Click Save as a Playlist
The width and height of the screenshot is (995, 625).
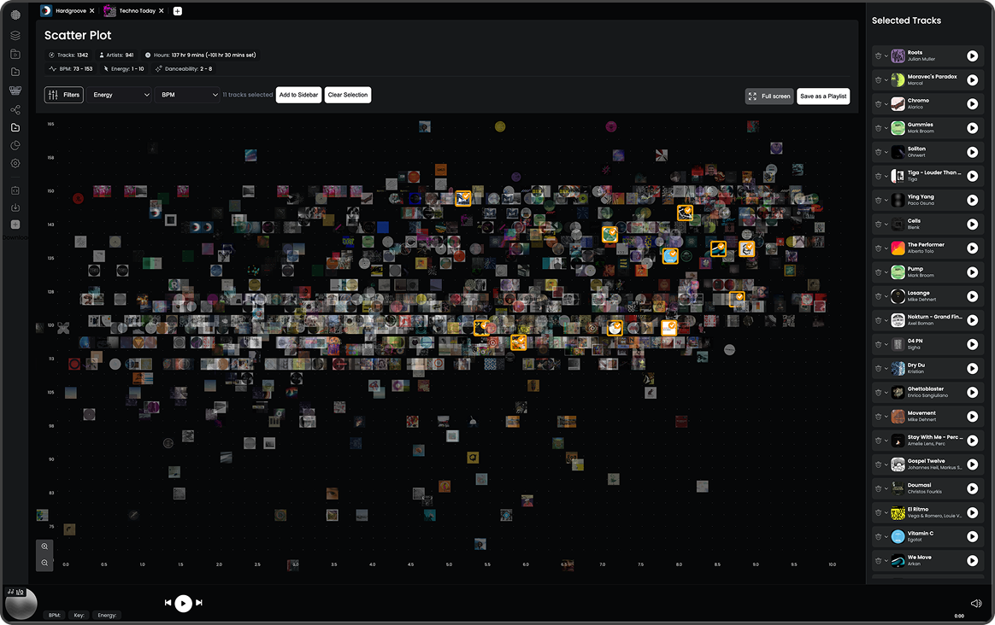[x=823, y=96]
